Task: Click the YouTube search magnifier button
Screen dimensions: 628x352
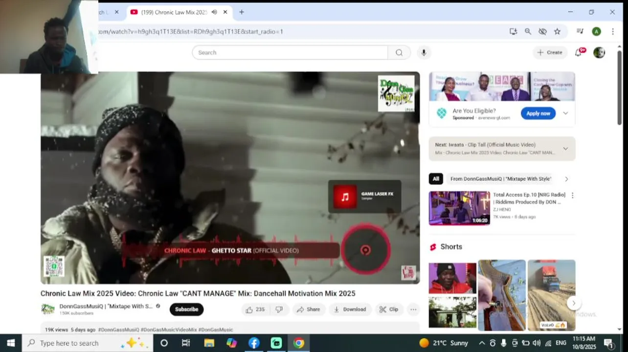Action: pyautogui.click(x=399, y=52)
